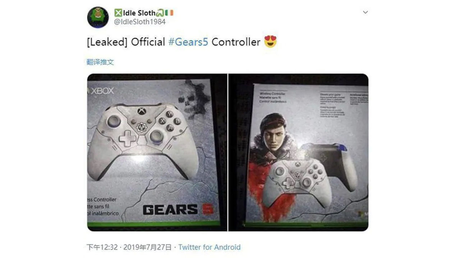Expand the tweet options chevron
The width and height of the screenshot is (460, 258).
tap(365, 12)
